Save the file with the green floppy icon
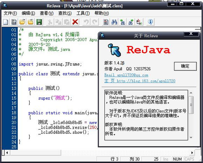The width and height of the screenshot is (203, 163). click(x=39, y=22)
